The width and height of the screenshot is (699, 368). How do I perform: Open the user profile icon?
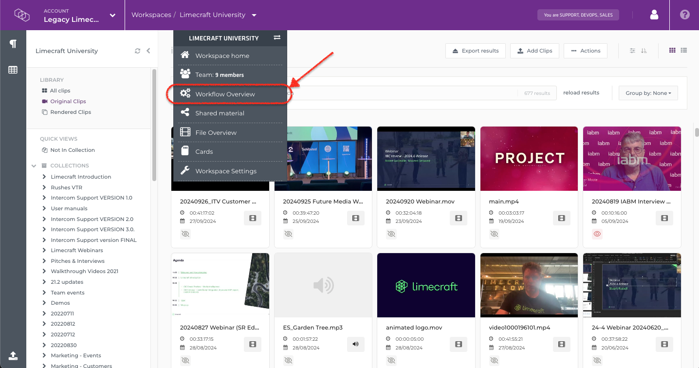point(654,15)
